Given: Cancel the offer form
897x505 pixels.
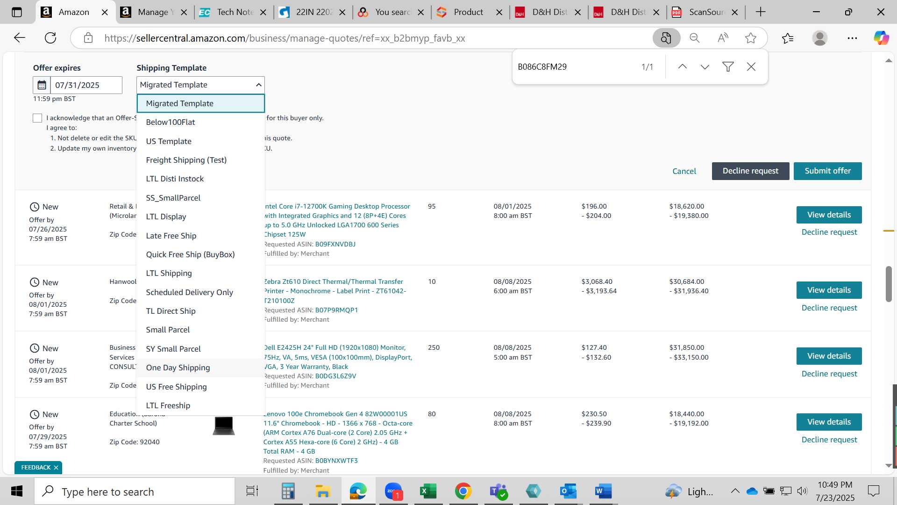Looking at the screenshot, I should [x=684, y=171].
